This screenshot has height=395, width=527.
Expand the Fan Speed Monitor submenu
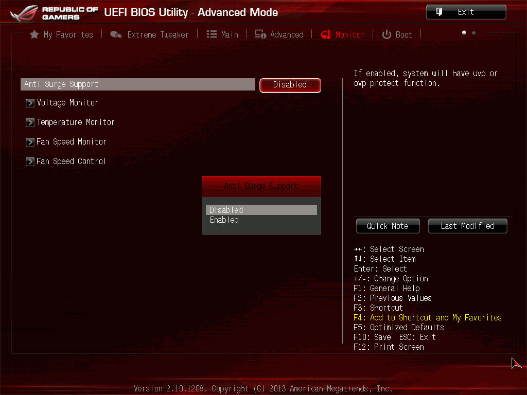(71, 142)
